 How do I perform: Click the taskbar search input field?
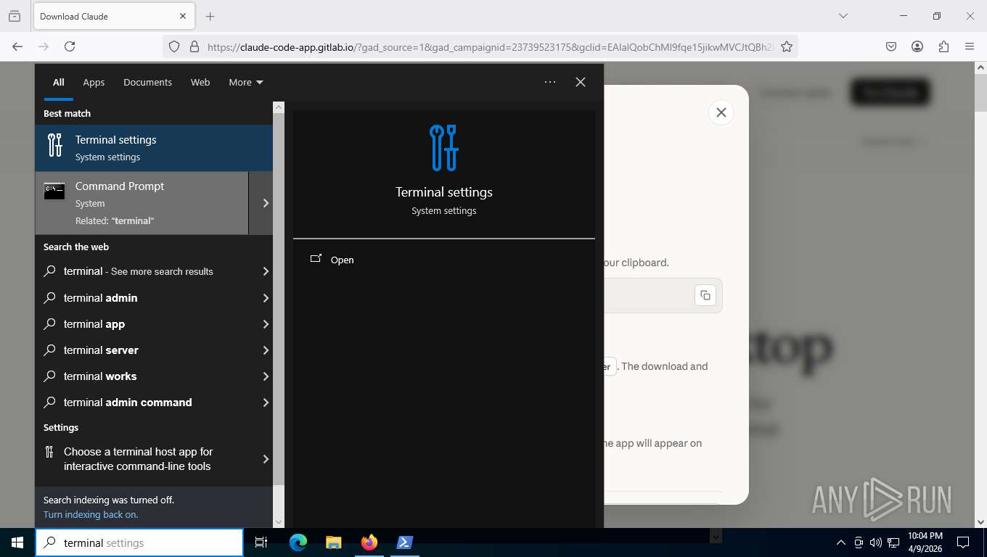pyautogui.click(x=139, y=542)
